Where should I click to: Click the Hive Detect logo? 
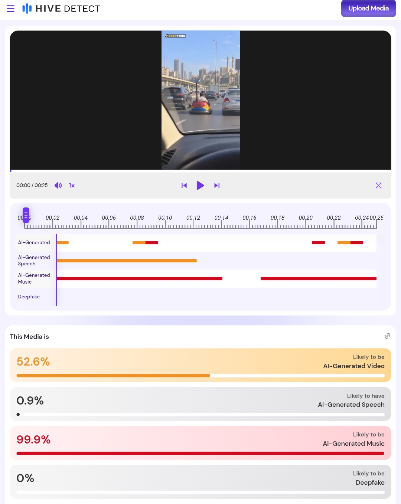pyautogui.click(x=61, y=9)
